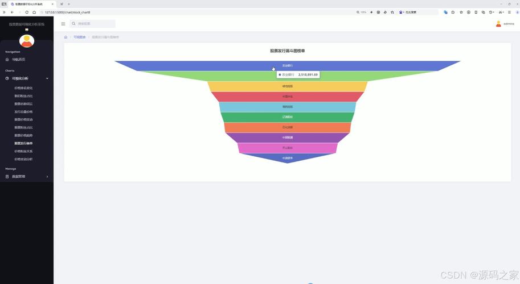
Task: Click the 可视图表 breadcrumb link
Action: (79, 37)
